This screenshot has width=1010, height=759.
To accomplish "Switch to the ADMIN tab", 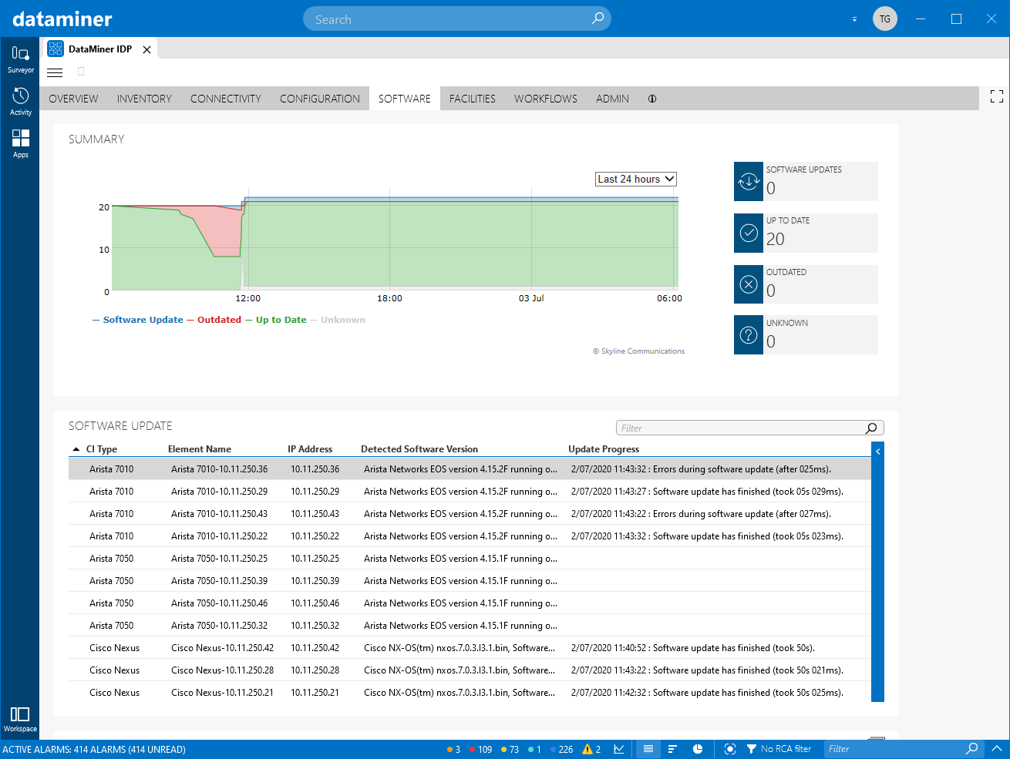I will coord(612,99).
